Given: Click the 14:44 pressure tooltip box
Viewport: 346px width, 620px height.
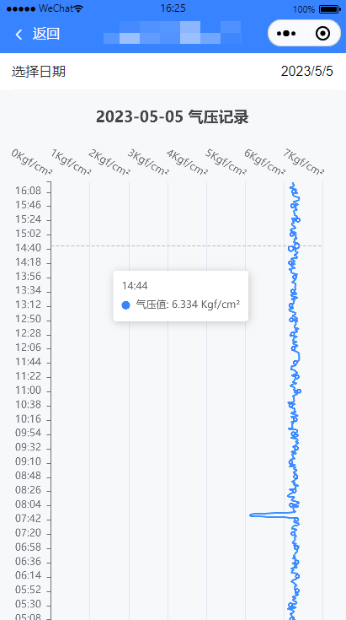Looking at the screenshot, I should click(181, 296).
